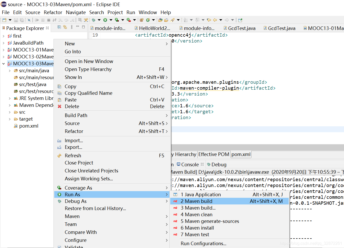The width and height of the screenshot is (344, 248).
Task: Open Package Explorer View Menu dots
Action: (72, 27)
